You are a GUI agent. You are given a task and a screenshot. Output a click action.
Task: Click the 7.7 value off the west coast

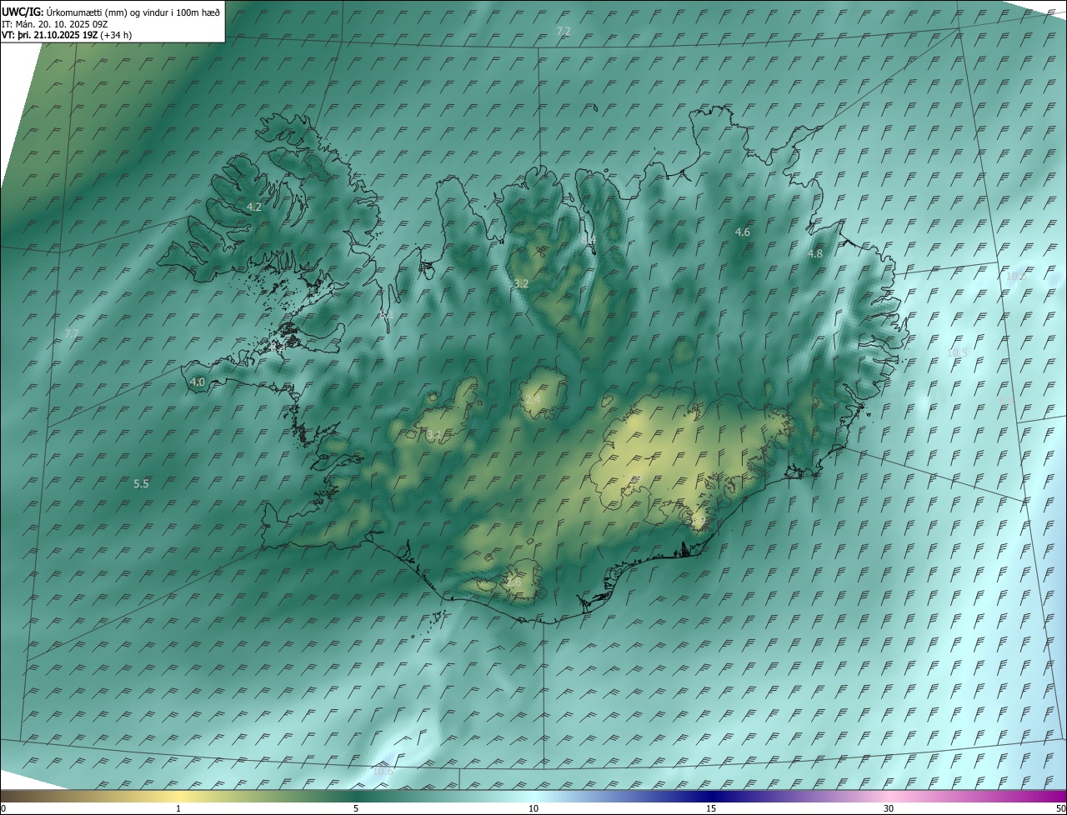click(x=72, y=333)
